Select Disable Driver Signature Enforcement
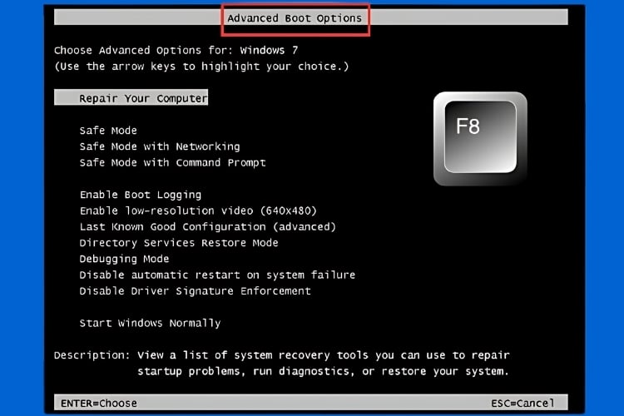Viewport: 624px width, 416px height. (195, 291)
